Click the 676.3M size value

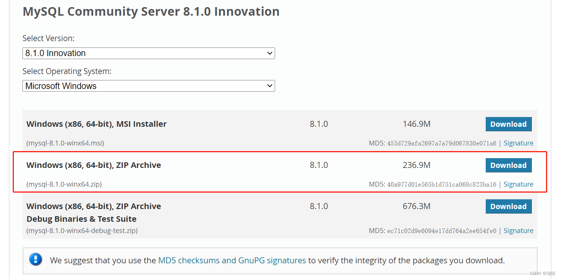pos(417,206)
